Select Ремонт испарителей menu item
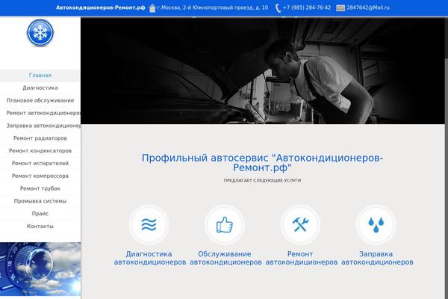 coord(40,164)
